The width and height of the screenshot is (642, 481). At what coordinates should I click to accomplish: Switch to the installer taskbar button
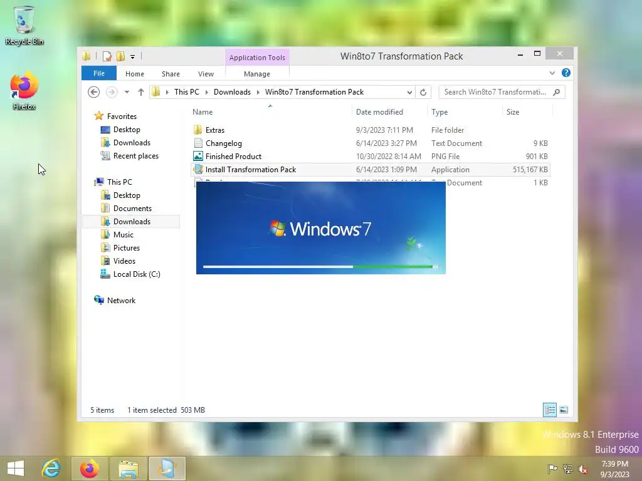pos(167,468)
